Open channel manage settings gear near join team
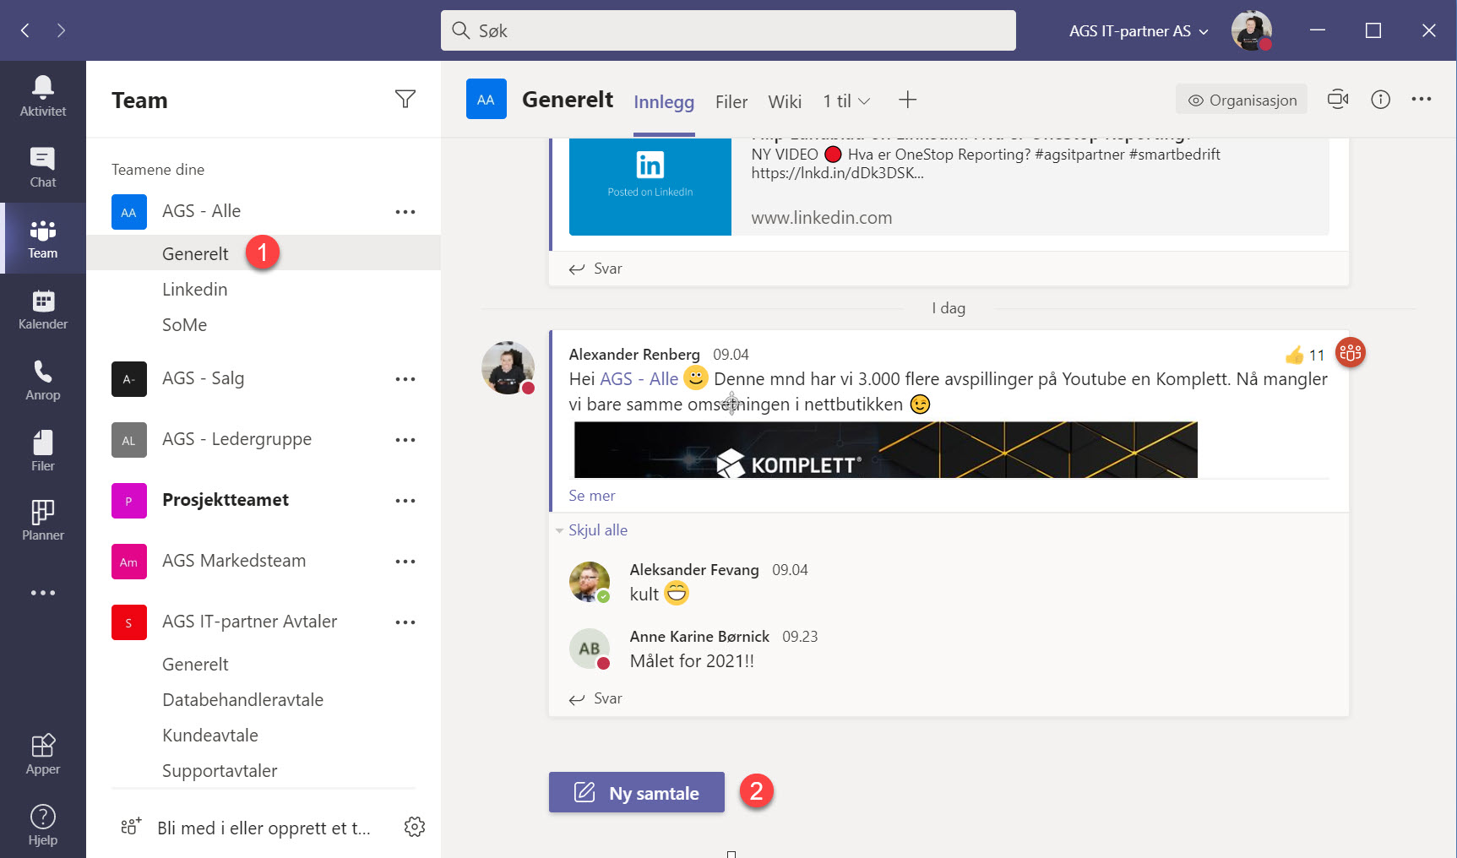Image resolution: width=1457 pixels, height=858 pixels. coord(415,828)
